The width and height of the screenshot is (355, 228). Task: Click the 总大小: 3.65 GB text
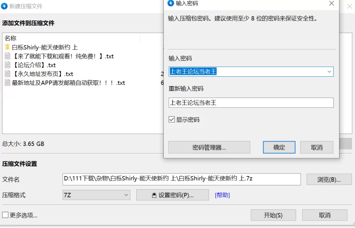(23, 144)
